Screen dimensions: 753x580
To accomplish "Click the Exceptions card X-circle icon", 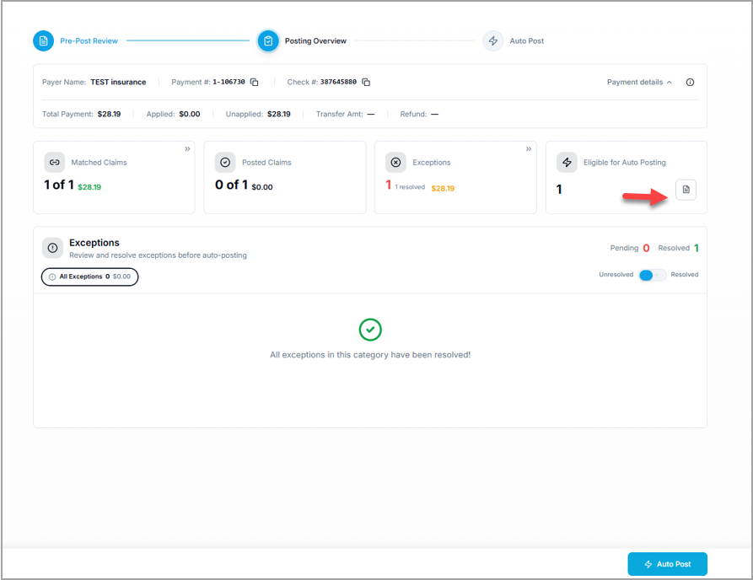I will tap(395, 163).
